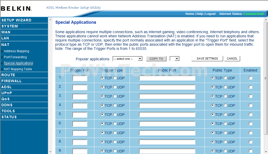Go to the Home link

[190, 14]
